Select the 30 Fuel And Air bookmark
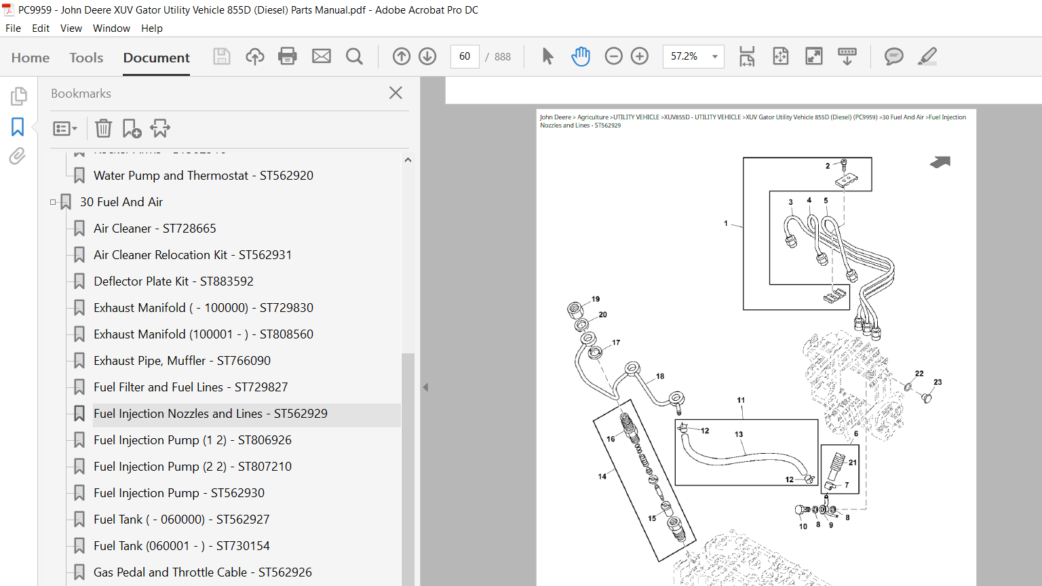This screenshot has height=586, width=1042. pyautogui.click(x=121, y=202)
